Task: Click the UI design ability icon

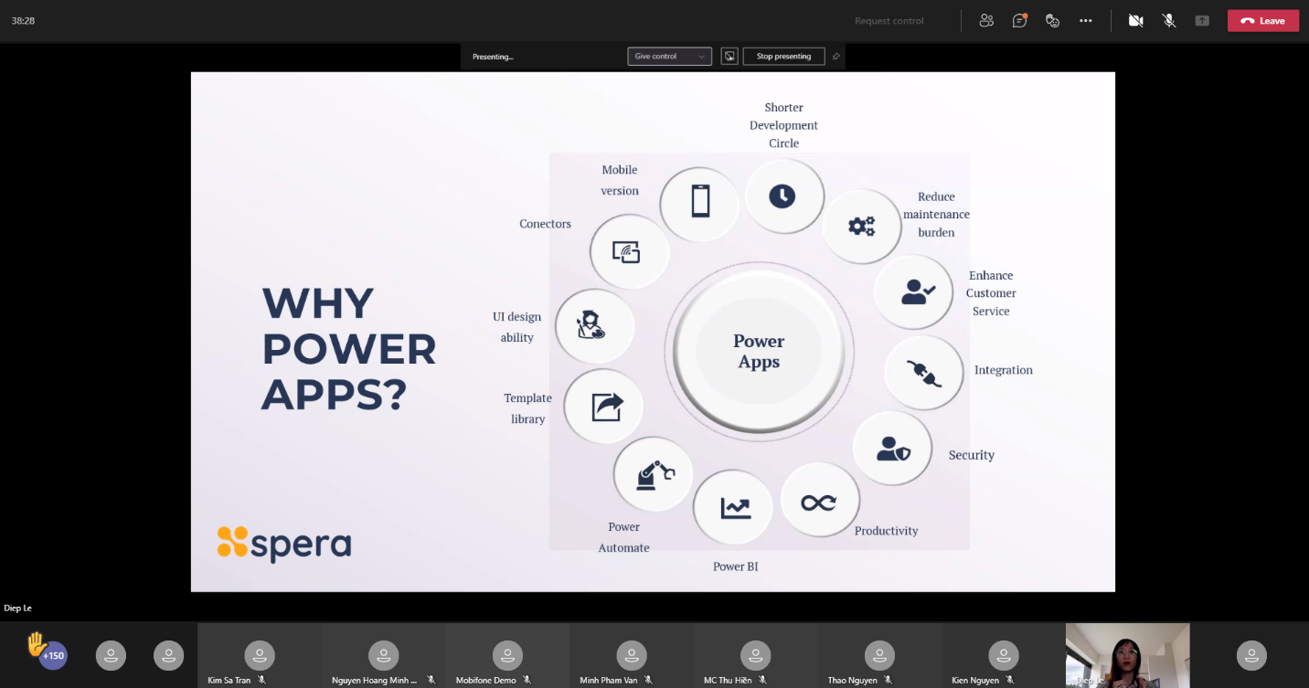Action: pyautogui.click(x=593, y=325)
